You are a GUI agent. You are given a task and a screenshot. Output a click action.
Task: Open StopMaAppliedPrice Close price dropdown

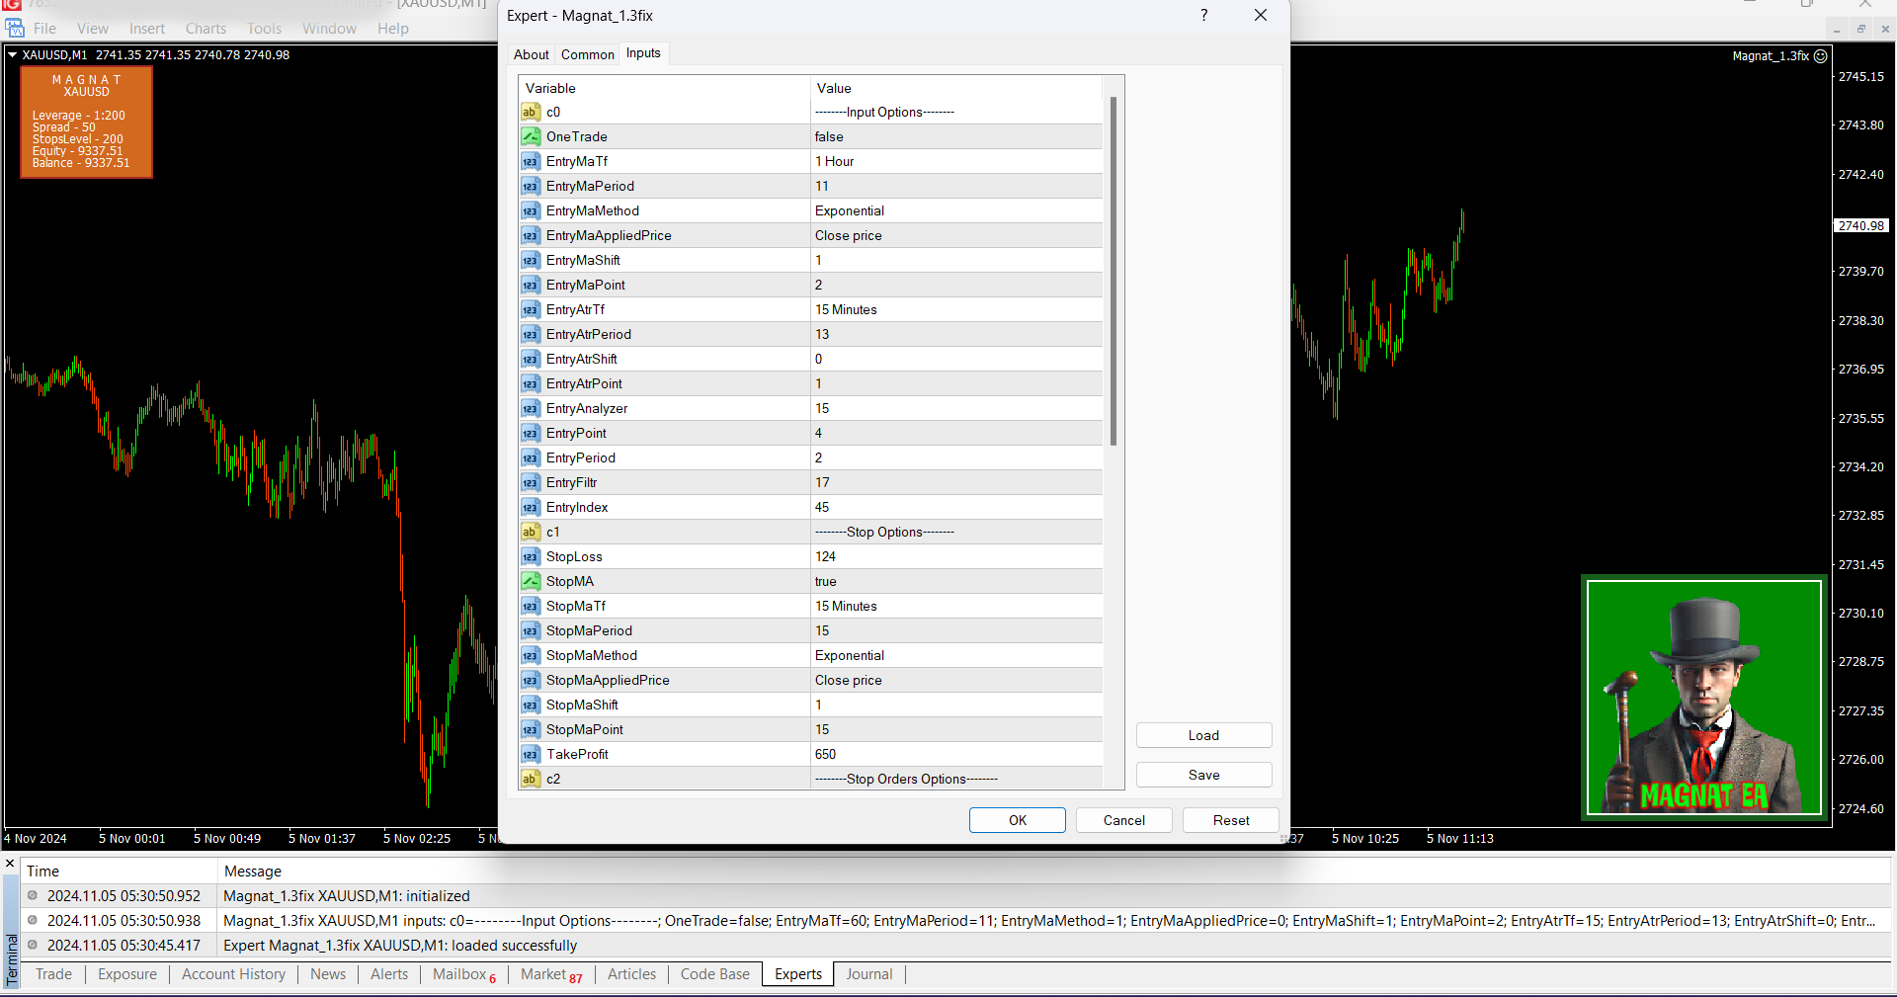click(x=954, y=681)
